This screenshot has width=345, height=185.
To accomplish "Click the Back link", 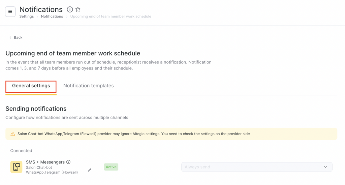I will pos(18,38).
